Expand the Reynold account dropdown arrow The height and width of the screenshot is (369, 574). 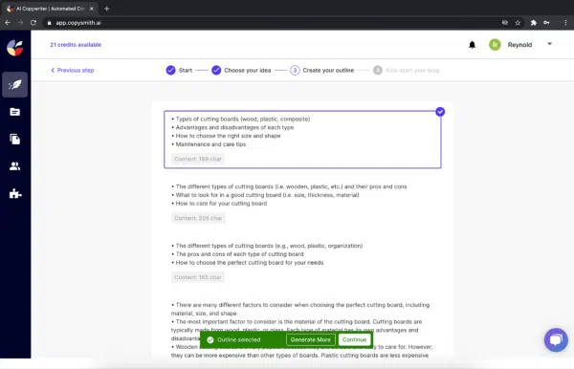coord(549,44)
